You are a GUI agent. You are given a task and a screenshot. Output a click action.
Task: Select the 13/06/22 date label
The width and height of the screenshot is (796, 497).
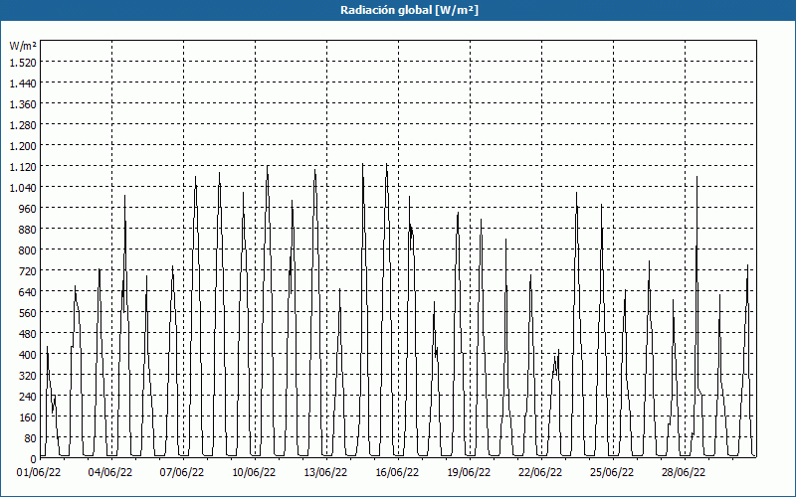325,472
